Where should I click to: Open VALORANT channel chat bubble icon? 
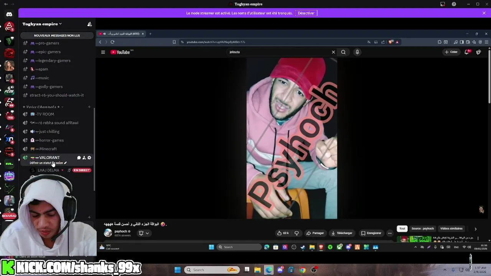tap(79, 158)
